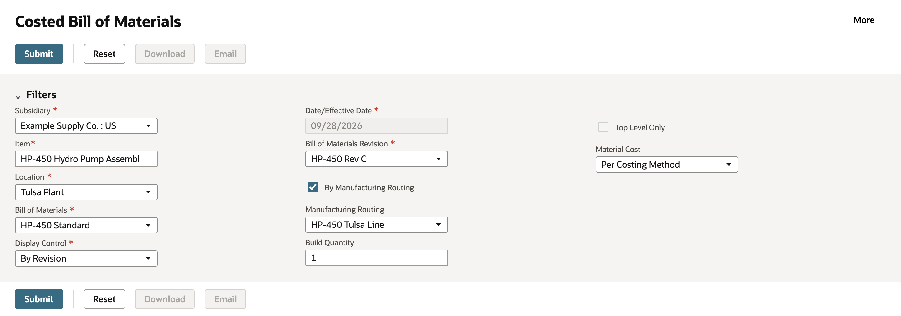Uncheck By Manufacturing Routing checkbox

[x=313, y=187]
